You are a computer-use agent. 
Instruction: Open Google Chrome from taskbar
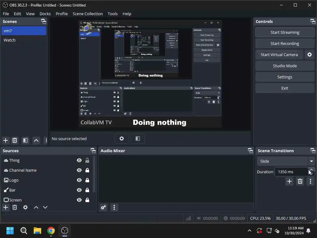[x=51, y=231]
